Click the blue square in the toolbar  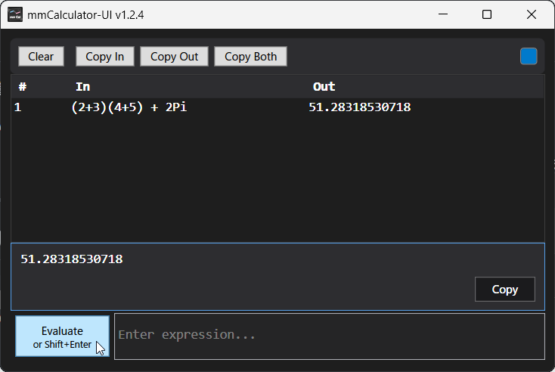(x=529, y=56)
